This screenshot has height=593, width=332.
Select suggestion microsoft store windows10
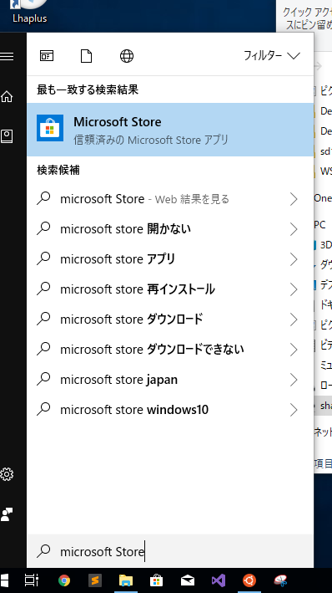(x=170, y=410)
